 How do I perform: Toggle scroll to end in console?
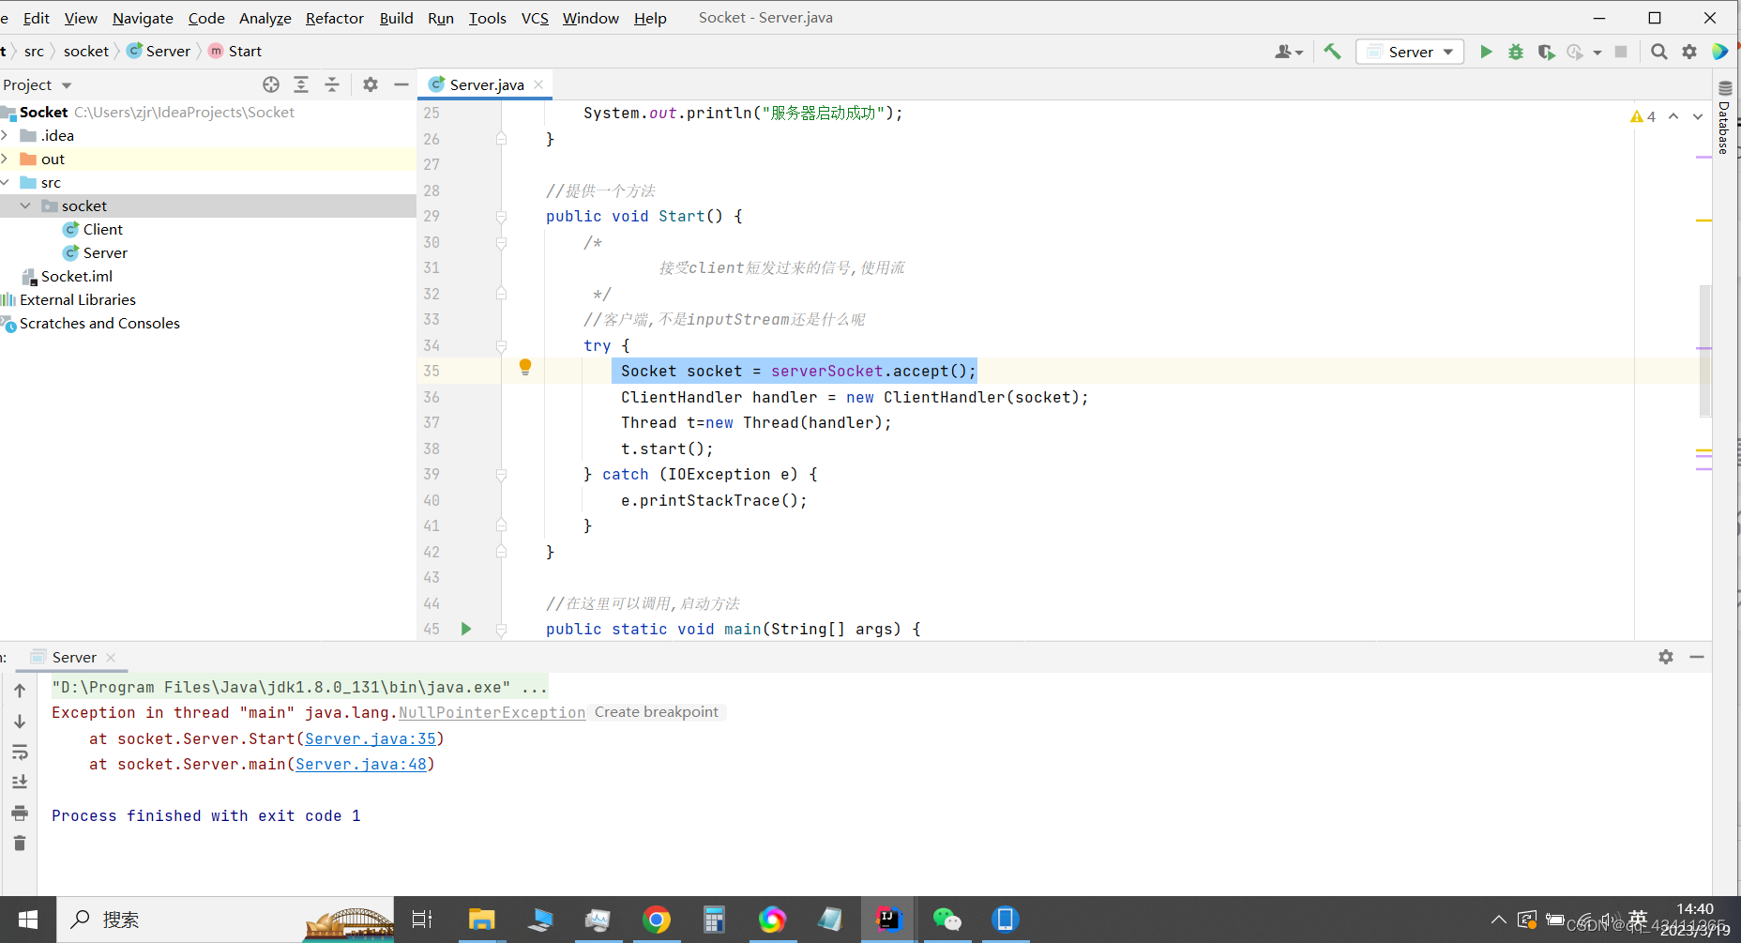click(x=20, y=782)
